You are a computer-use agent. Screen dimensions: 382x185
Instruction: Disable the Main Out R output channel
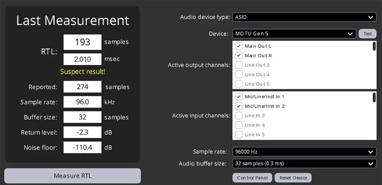tap(239, 56)
